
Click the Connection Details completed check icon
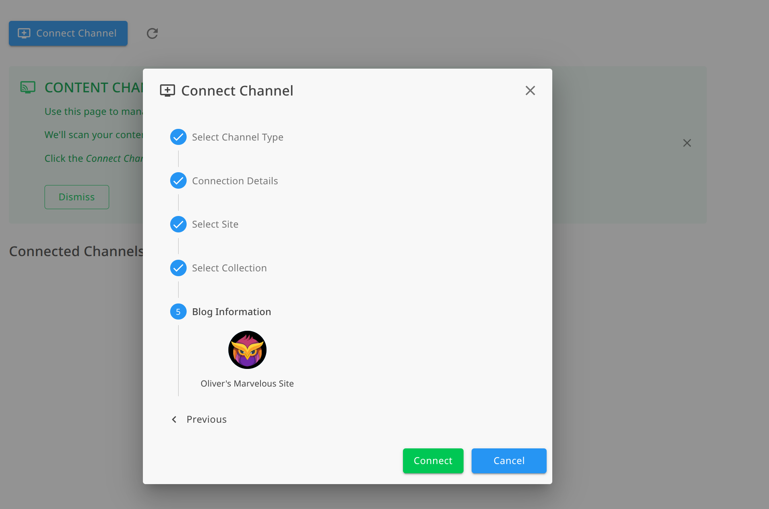point(178,181)
